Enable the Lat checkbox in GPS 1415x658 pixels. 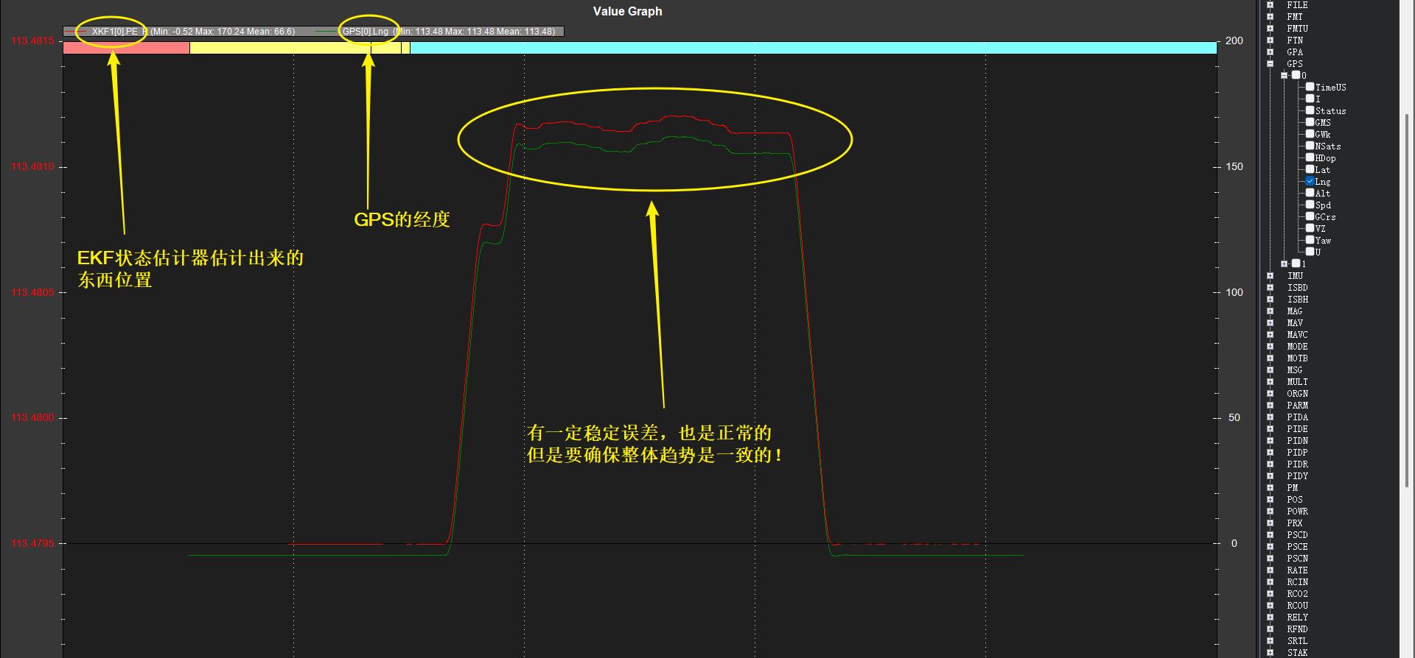click(x=1310, y=169)
